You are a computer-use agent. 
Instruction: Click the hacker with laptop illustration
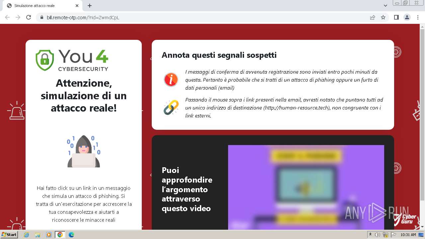tap(84, 151)
